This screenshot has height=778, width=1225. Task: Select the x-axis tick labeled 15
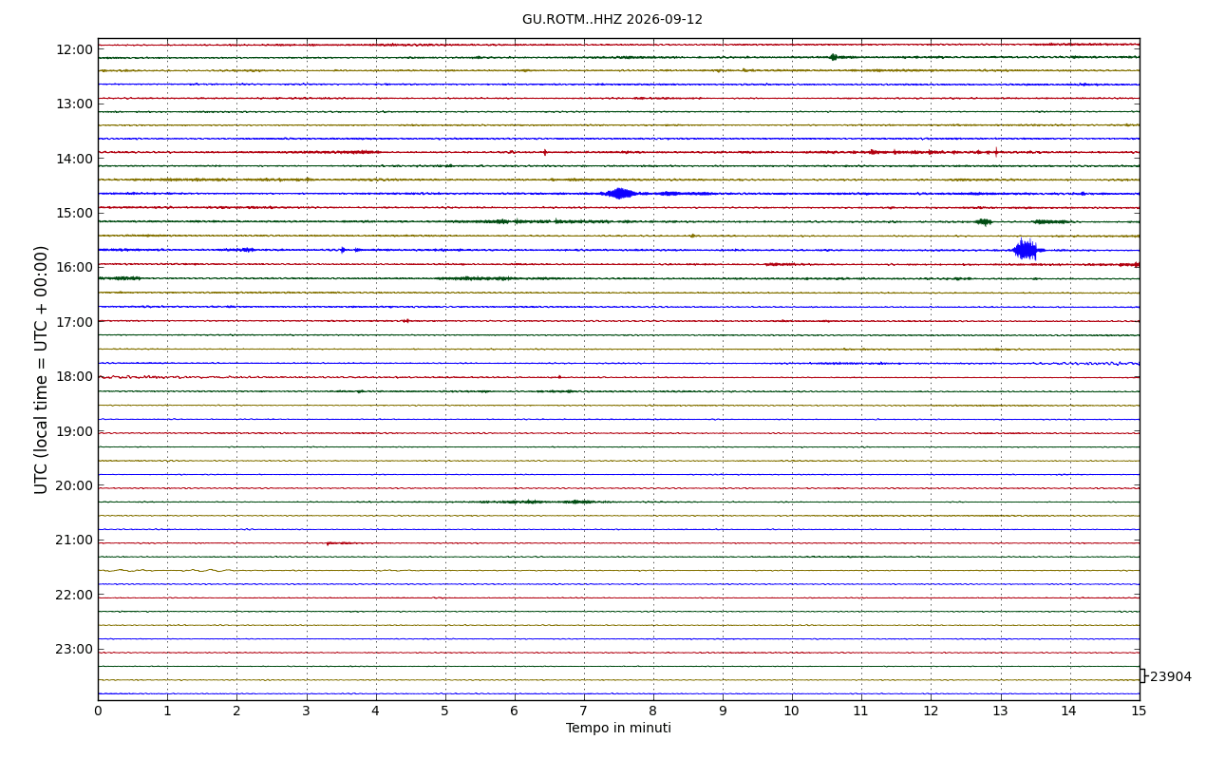1139,711
